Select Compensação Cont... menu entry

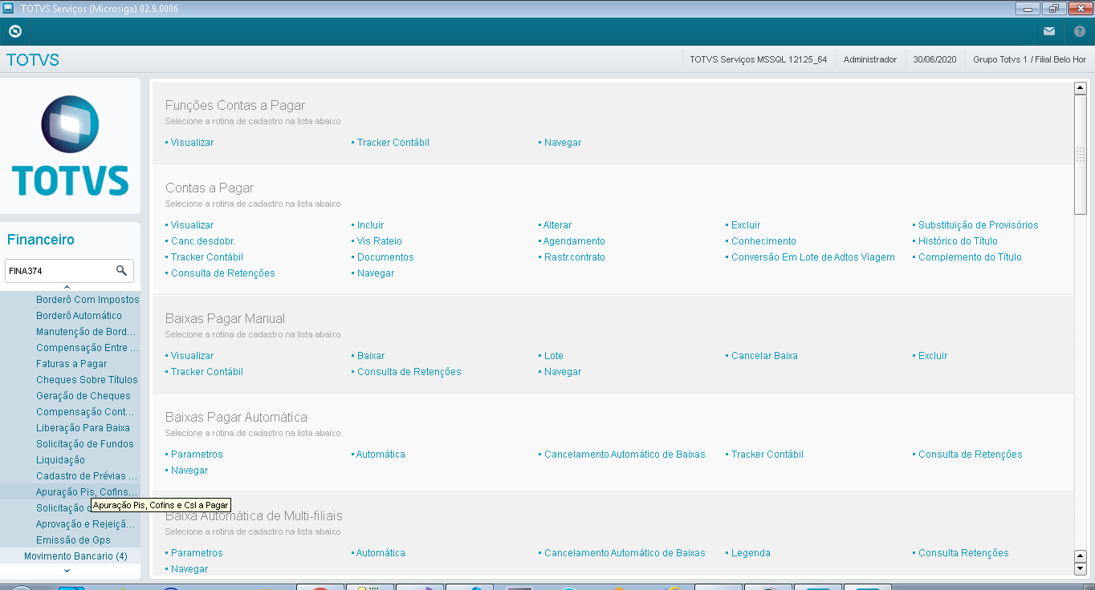pos(85,412)
